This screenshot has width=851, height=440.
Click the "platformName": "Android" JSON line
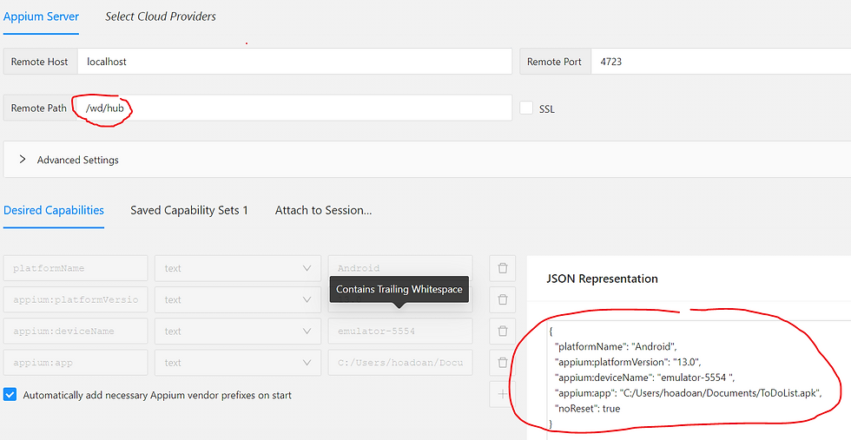click(x=616, y=346)
